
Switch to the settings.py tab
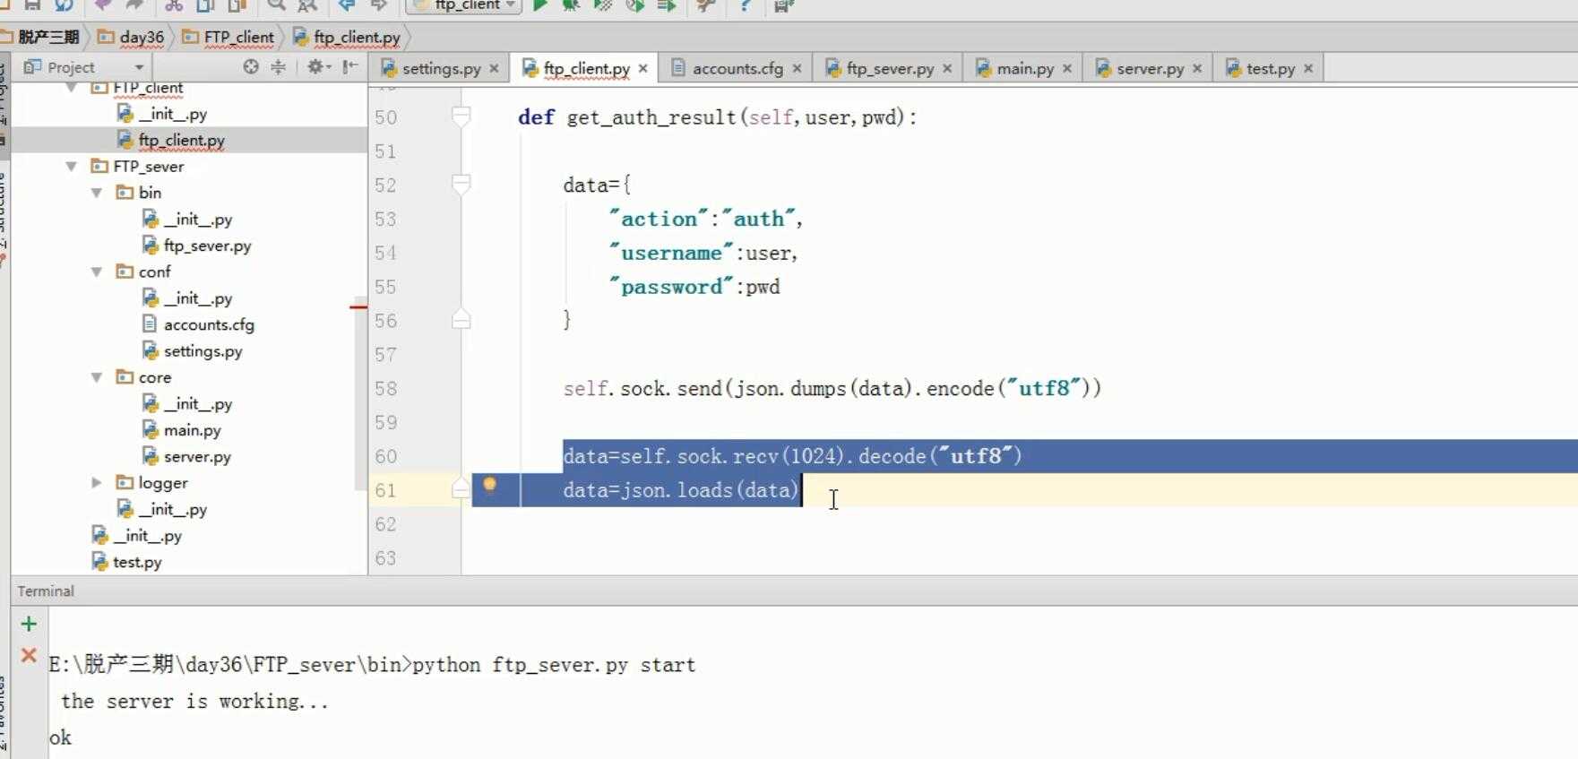pyautogui.click(x=441, y=68)
